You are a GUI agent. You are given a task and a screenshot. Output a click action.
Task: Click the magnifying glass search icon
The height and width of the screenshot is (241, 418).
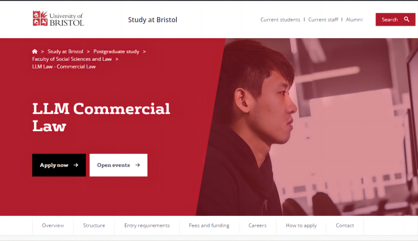click(407, 19)
